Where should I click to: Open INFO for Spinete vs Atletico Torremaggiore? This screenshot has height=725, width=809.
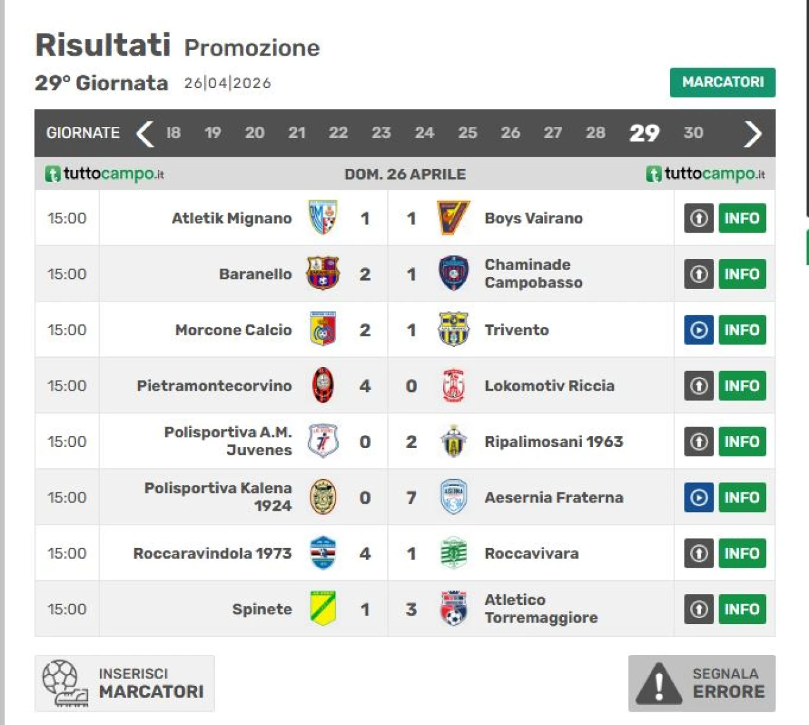[x=741, y=609]
